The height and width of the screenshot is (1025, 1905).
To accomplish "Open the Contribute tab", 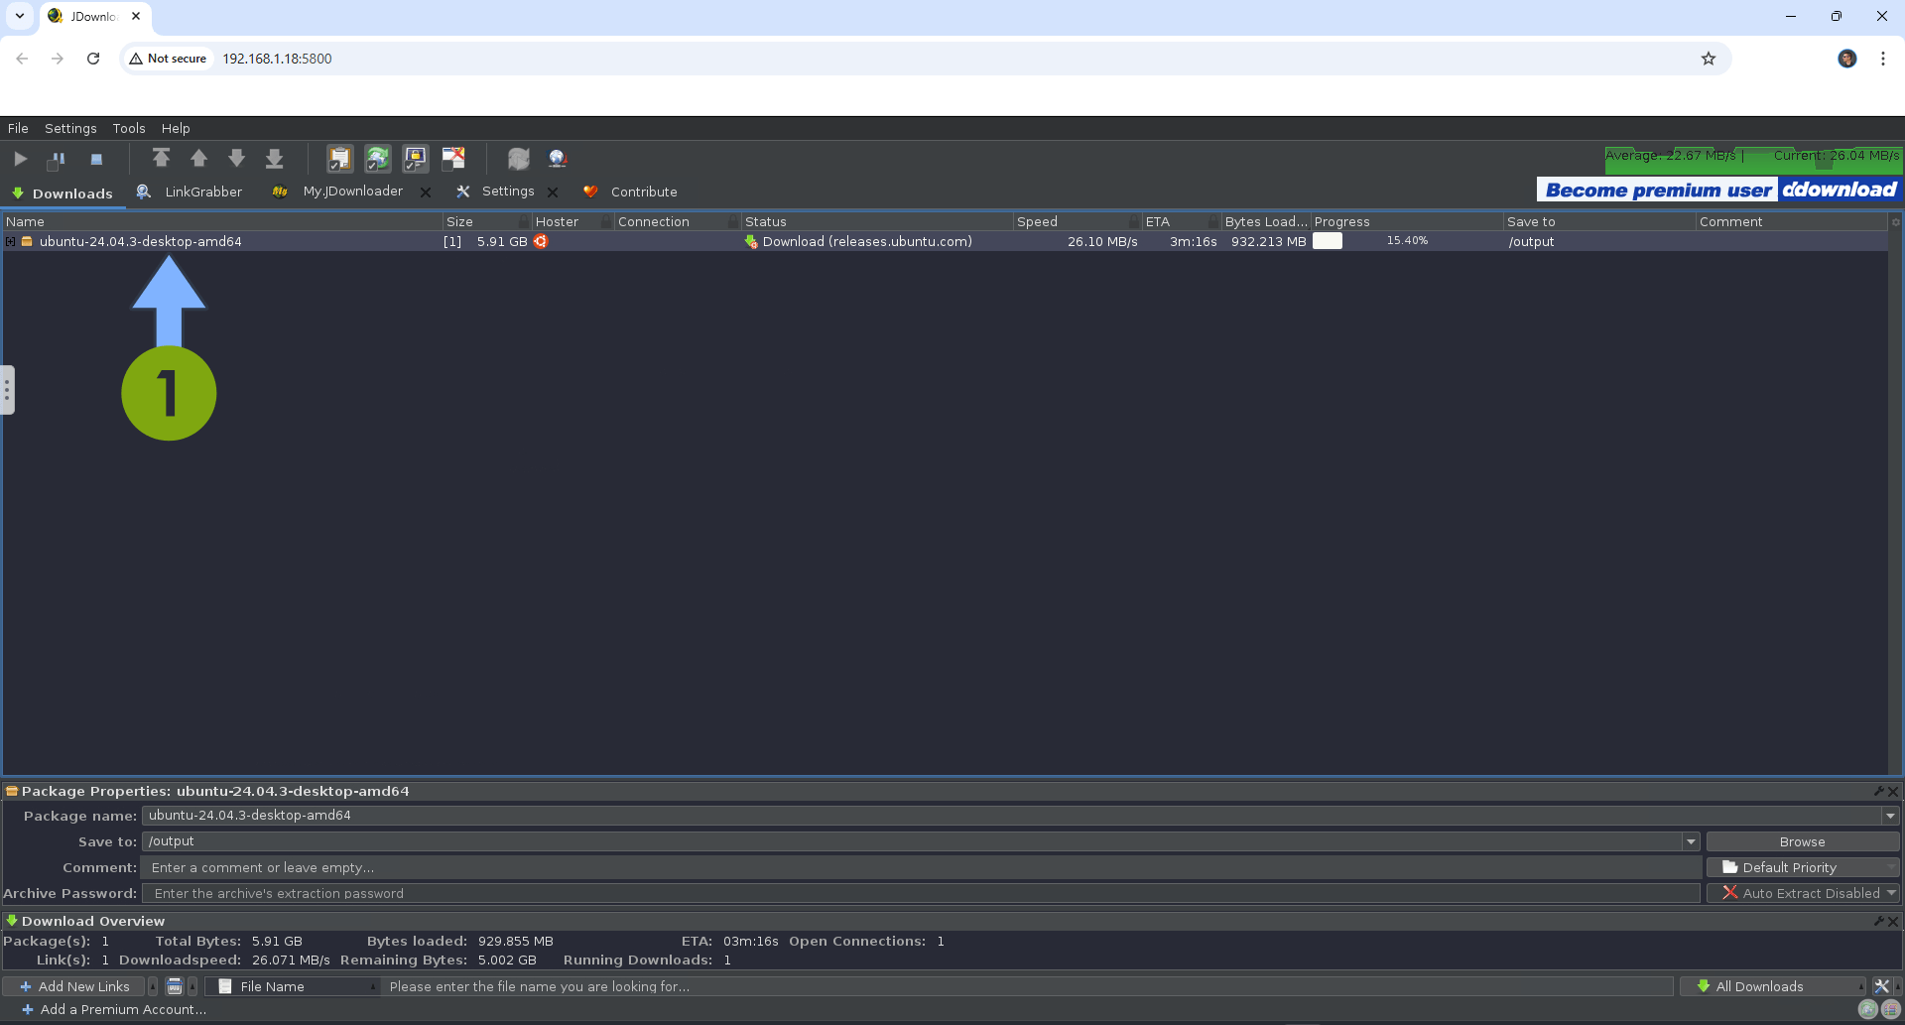I will (x=631, y=192).
